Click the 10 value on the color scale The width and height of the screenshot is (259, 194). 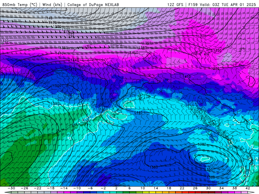[142, 188]
